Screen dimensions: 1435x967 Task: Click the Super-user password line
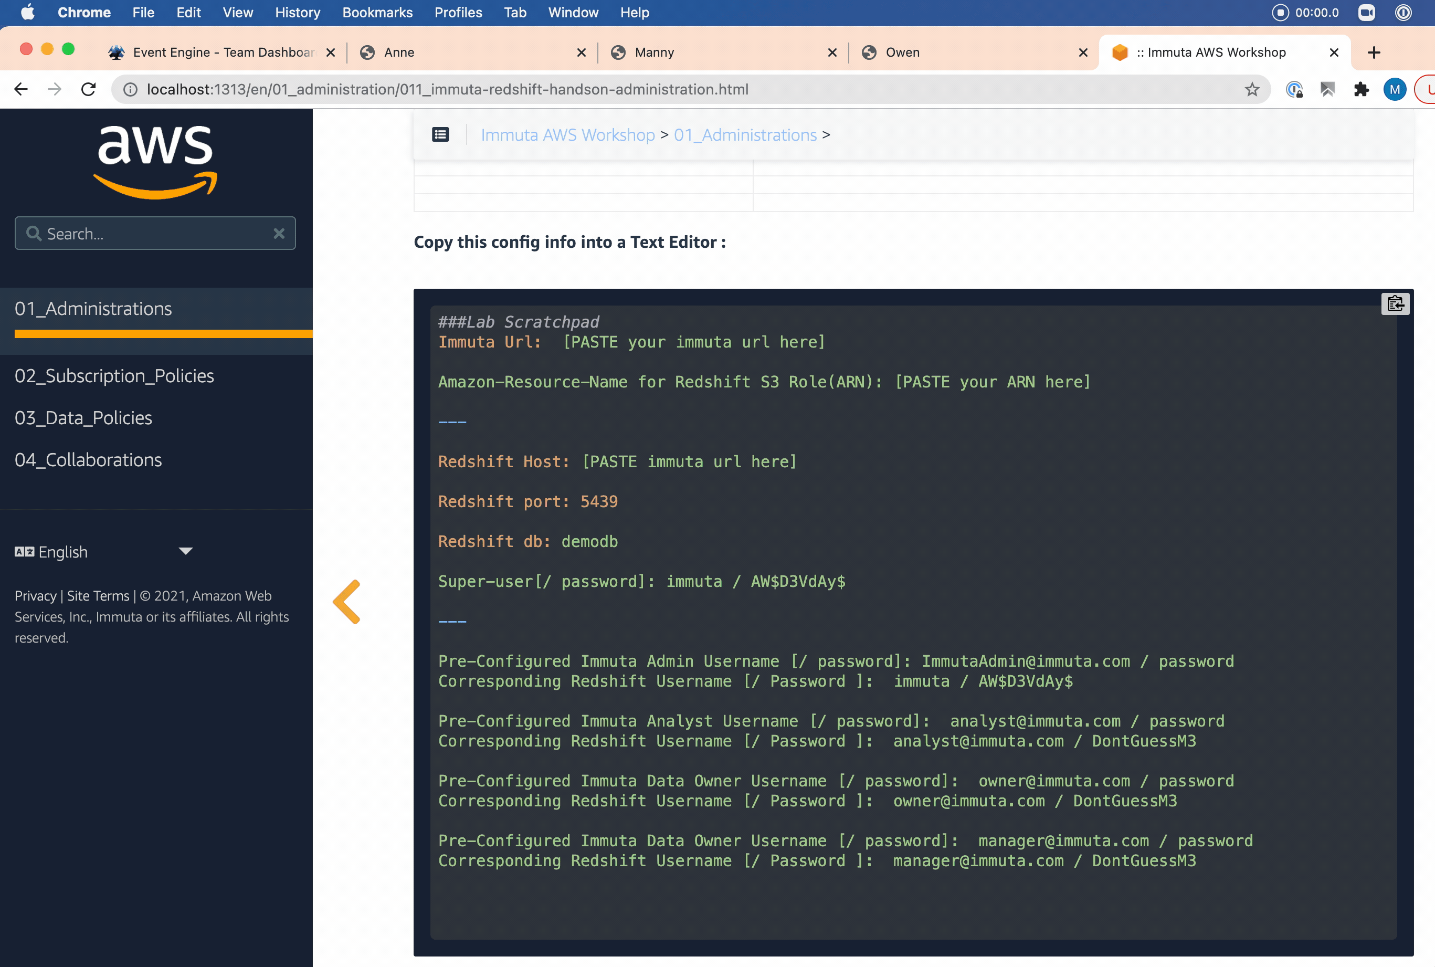pos(642,581)
